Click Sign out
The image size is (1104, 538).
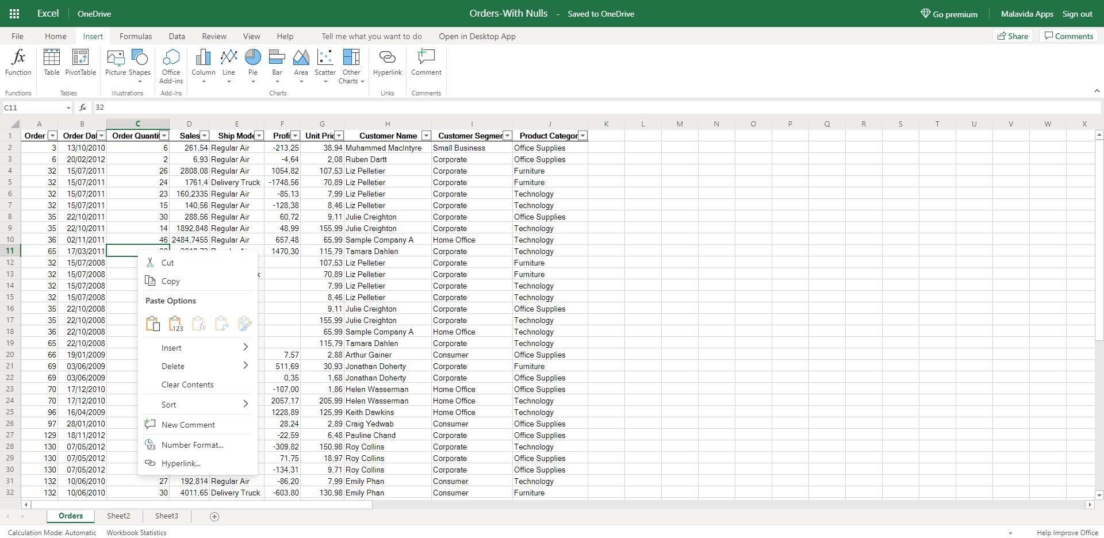(x=1077, y=14)
